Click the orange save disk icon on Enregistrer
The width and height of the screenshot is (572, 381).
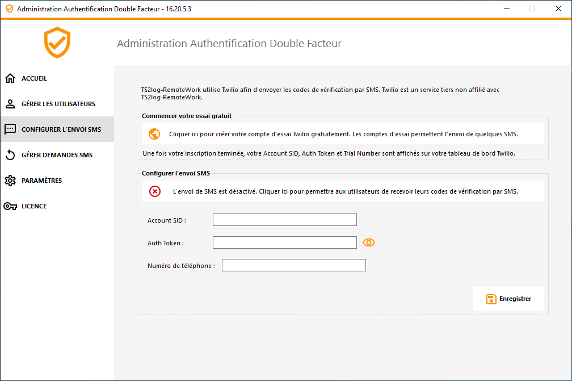(x=491, y=299)
